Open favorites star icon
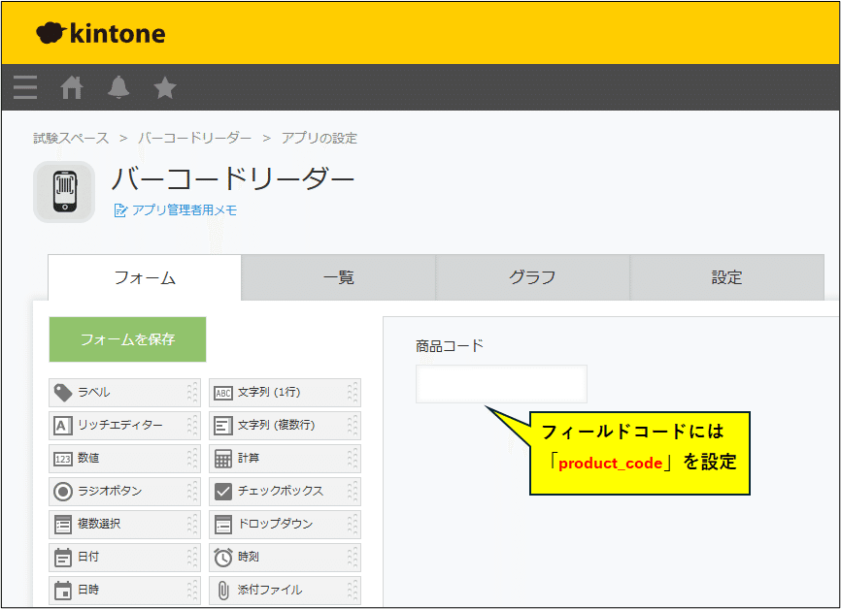 (165, 88)
